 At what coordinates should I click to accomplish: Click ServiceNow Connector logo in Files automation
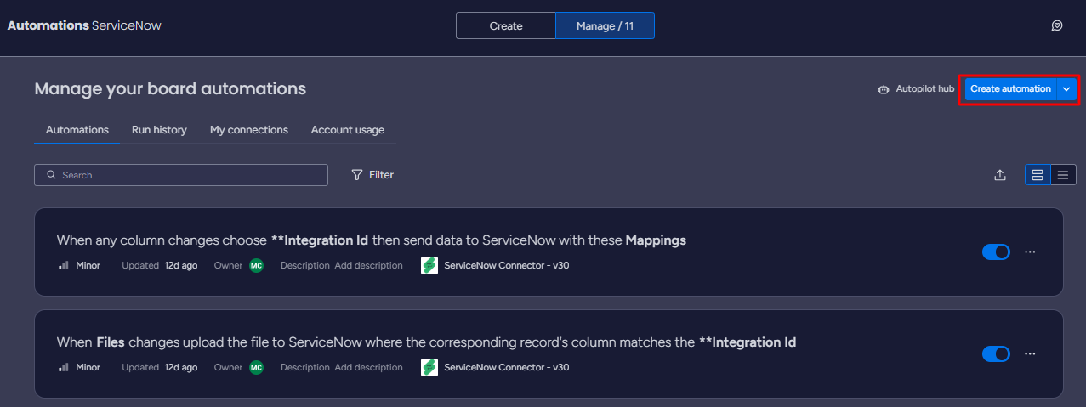pos(429,367)
